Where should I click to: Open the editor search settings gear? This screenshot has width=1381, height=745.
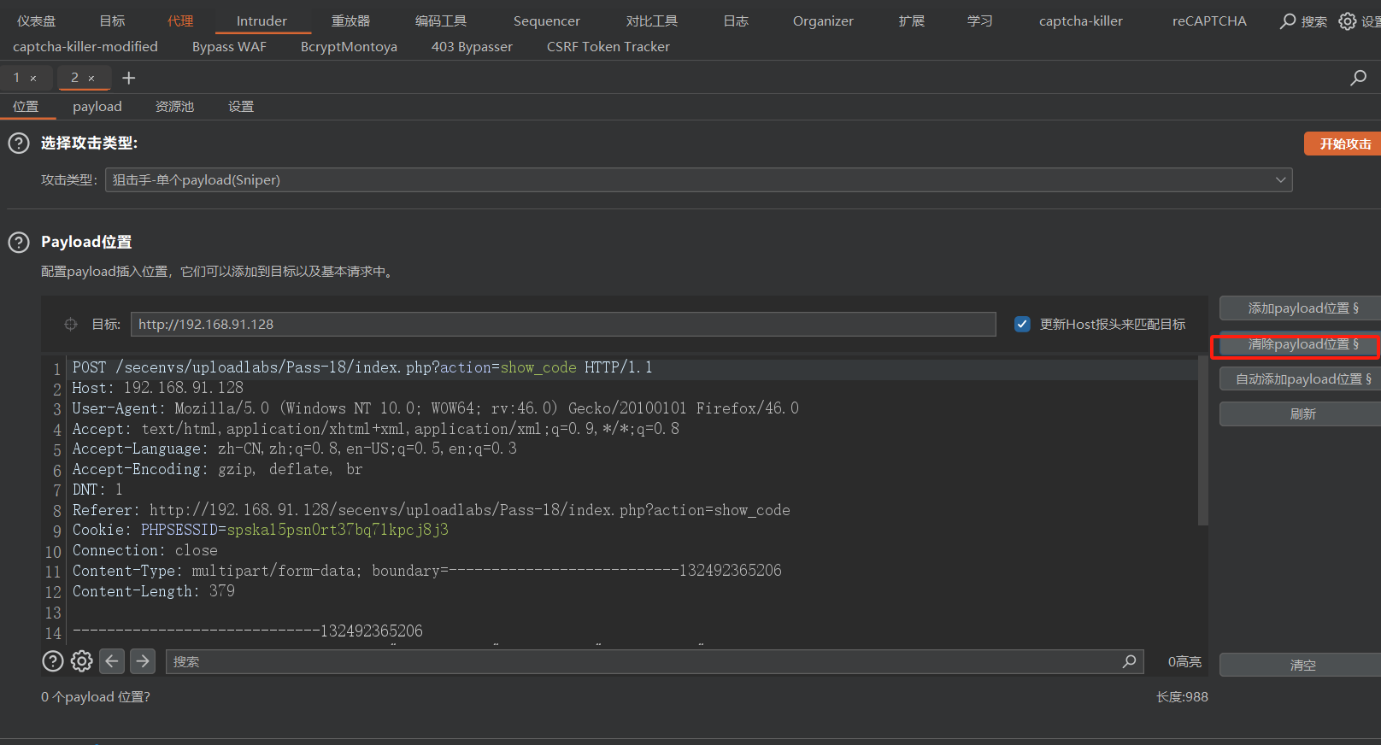coord(82,661)
